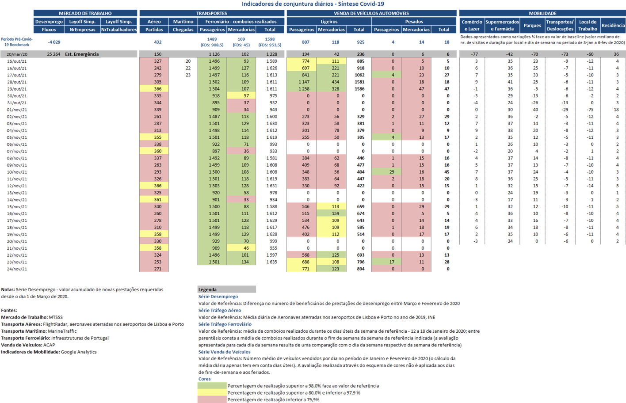The image size is (626, 403).
Task: Select the pink legend color swatch
Action: coord(212,399)
